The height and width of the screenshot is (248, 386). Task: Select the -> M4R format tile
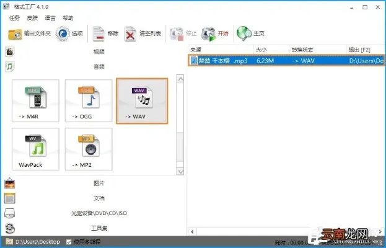[35, 100]
